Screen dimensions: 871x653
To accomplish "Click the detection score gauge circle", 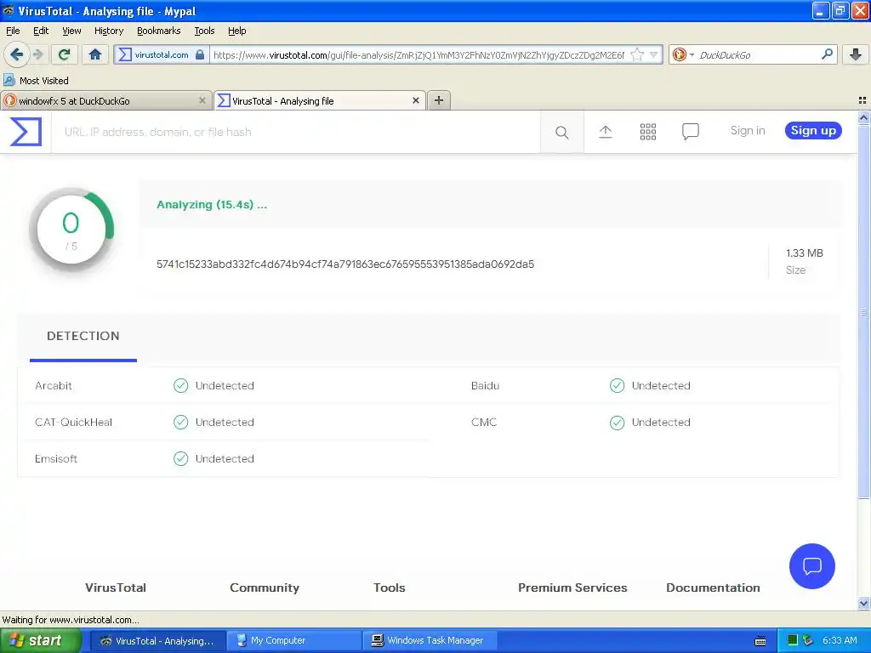I will point(71,230).
